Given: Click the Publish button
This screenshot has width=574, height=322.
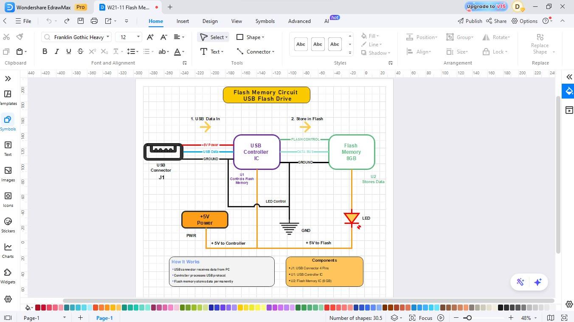Looking at the screenshot, I should (x=470, y=21).
